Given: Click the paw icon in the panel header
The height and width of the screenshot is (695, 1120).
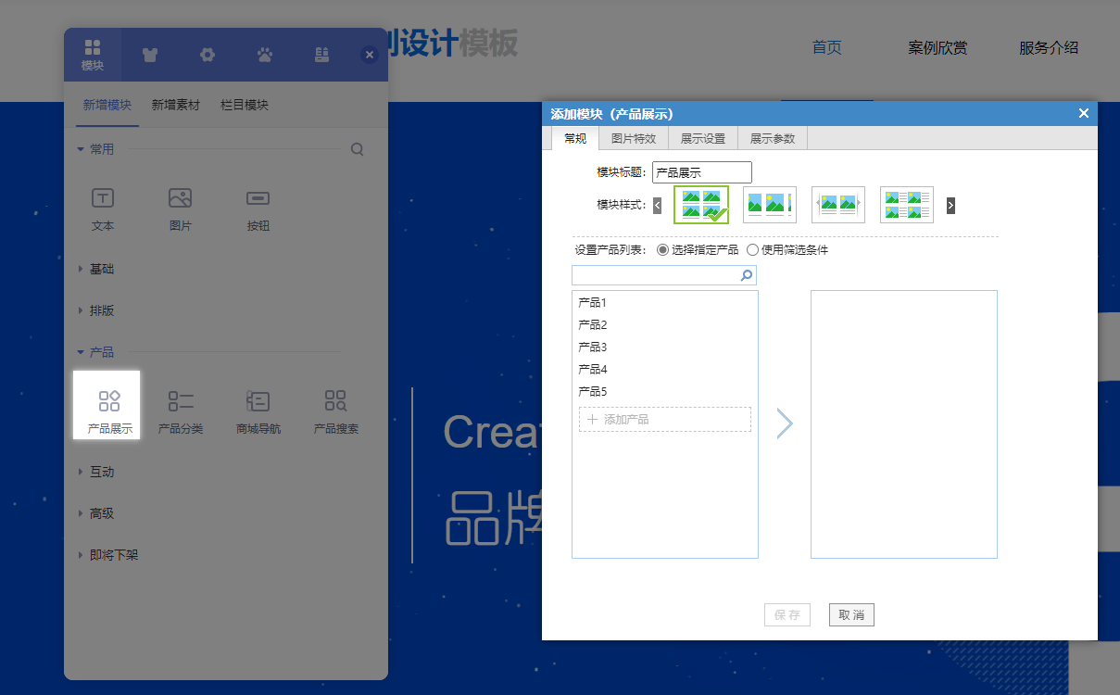Looking at the screenshot, I should tap(265, 55).
